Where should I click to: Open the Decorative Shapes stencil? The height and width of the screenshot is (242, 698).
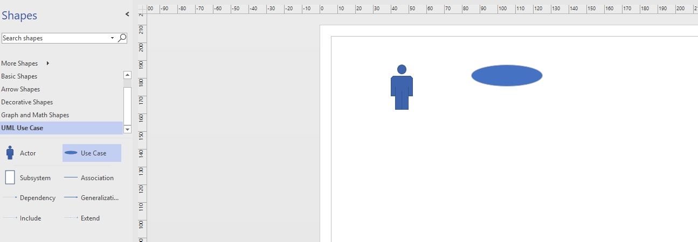point(27,102)
